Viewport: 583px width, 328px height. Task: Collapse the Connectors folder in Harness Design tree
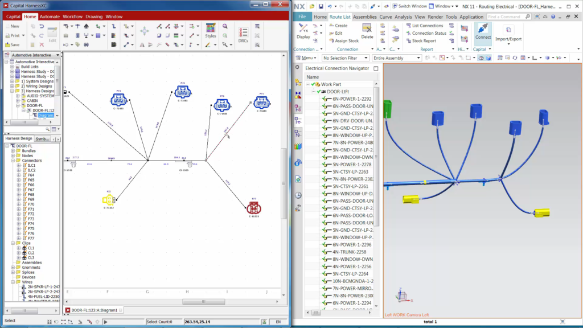13,161
